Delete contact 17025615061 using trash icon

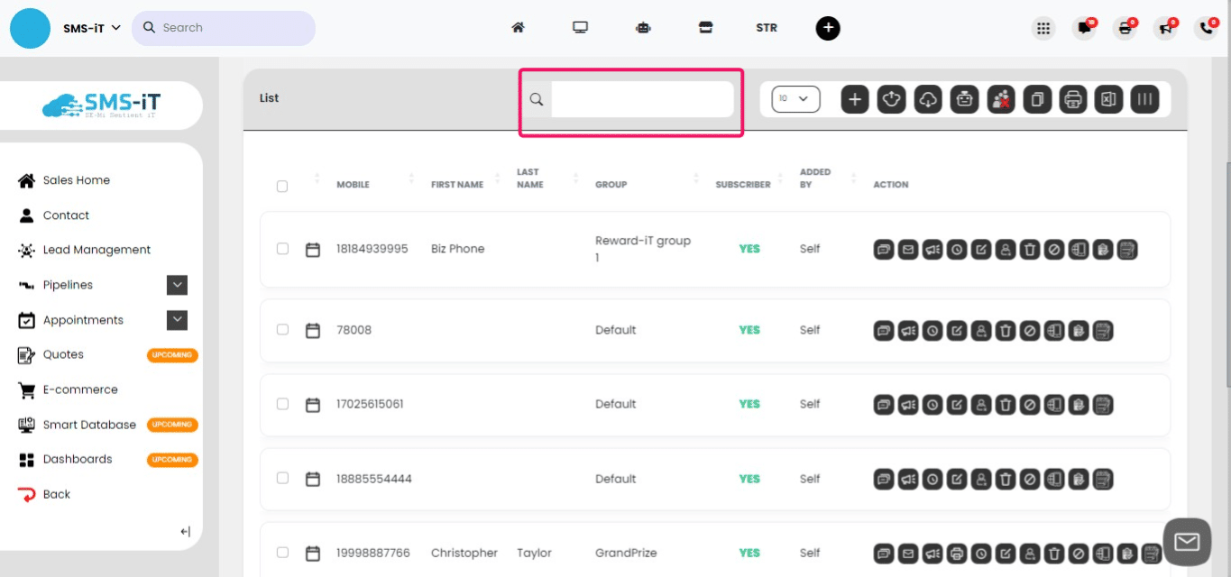click(x=1005, y=404)
